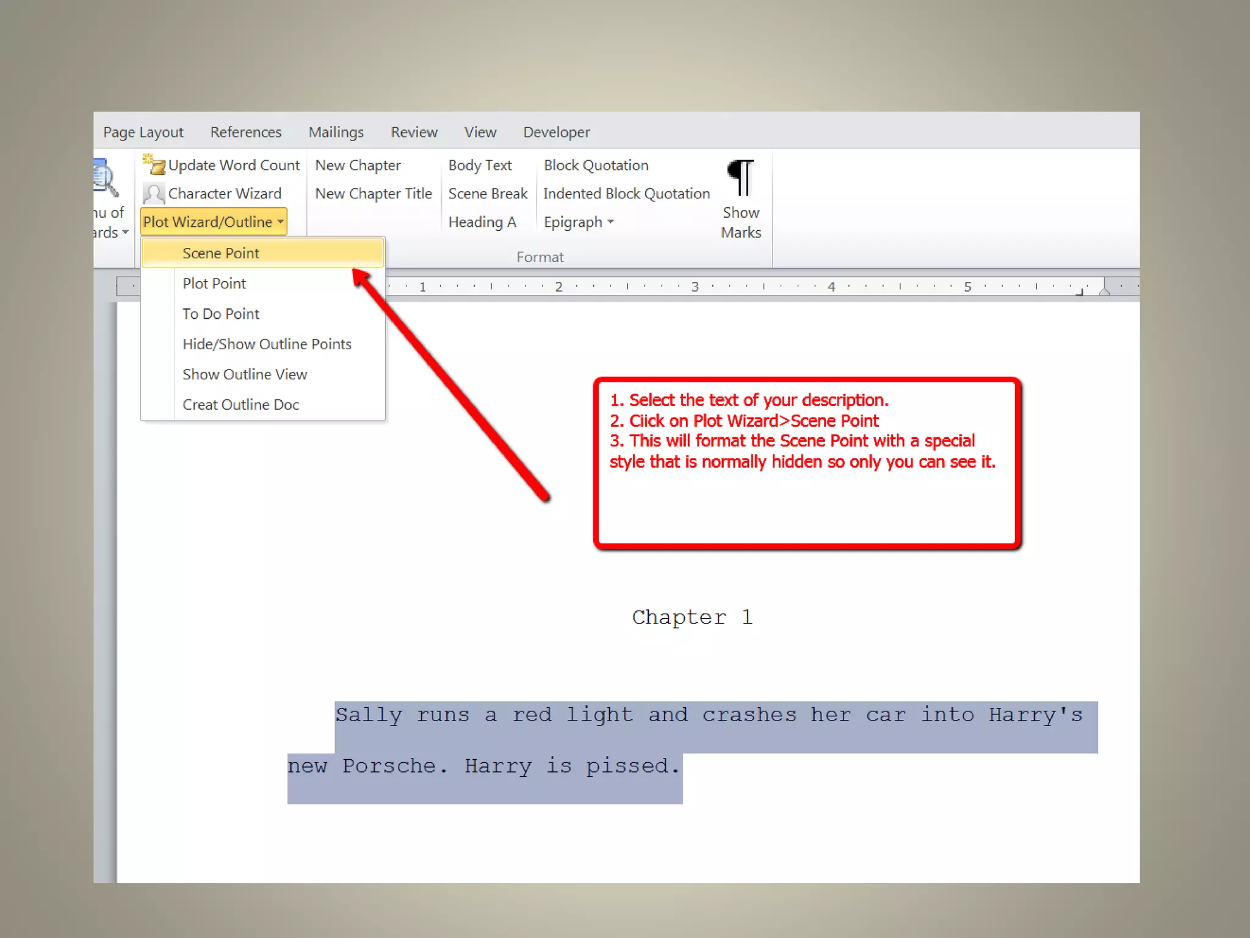
Task: Click the Show Marks pilcrow icon
Action: (740, 178)
